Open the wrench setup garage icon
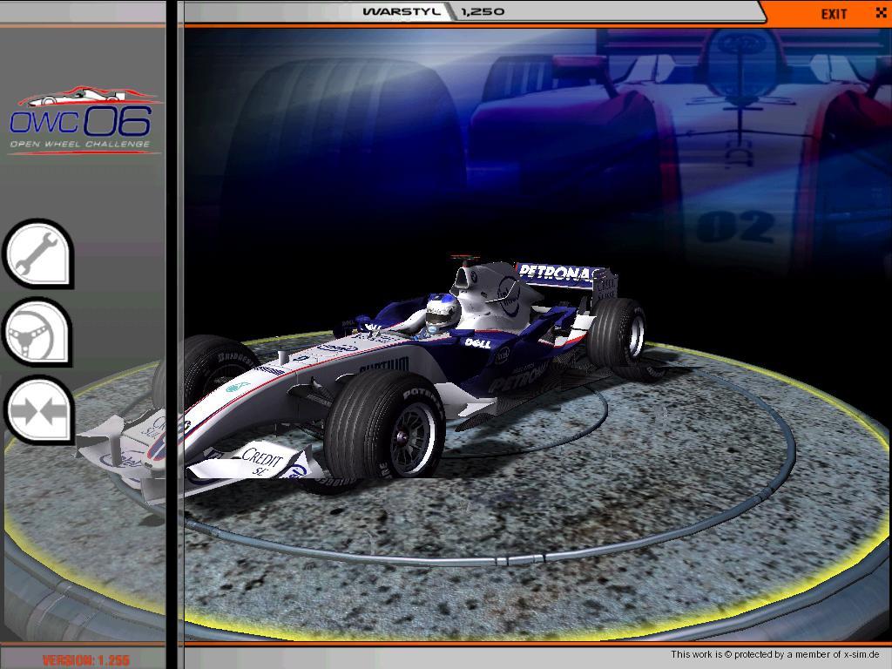 (x=38, y=253)
